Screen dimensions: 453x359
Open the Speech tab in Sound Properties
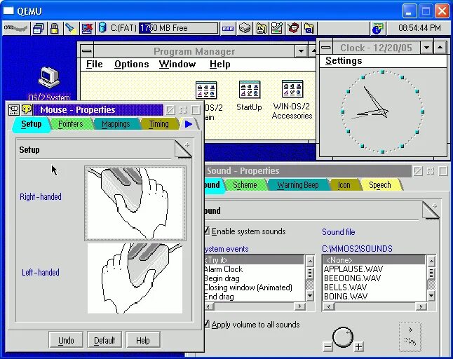379,185
